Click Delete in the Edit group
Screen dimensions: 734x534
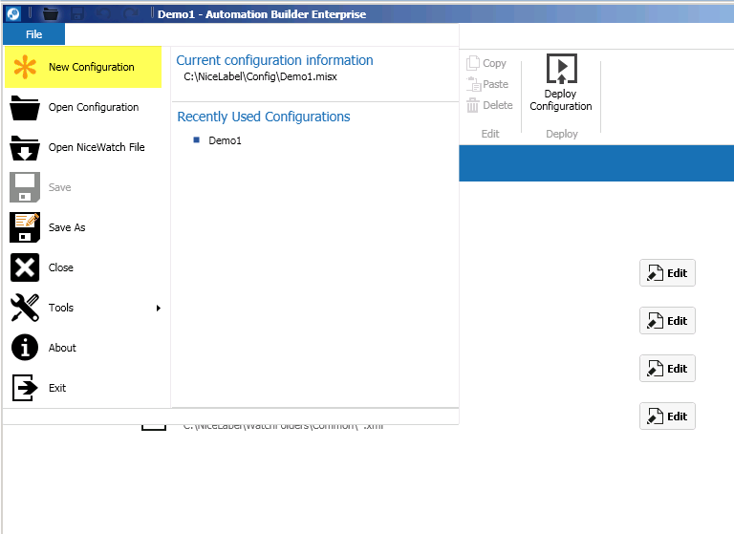click(x=489, y=105)
